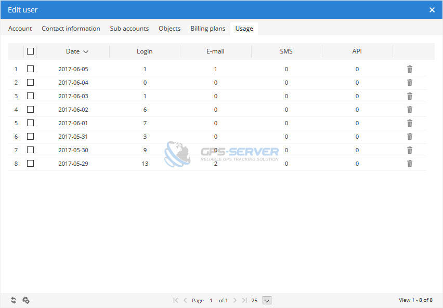Sort by the Login column header

coord(145,51)
